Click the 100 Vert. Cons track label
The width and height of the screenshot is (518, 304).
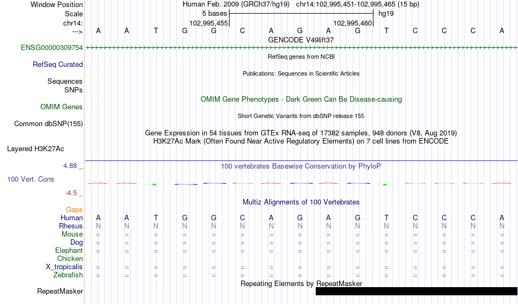[x=31, y=179]
